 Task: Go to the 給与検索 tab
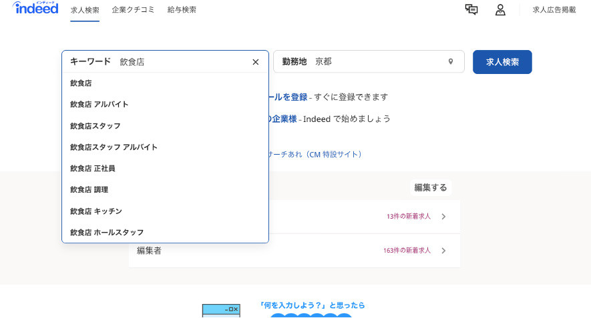point(182,10)
